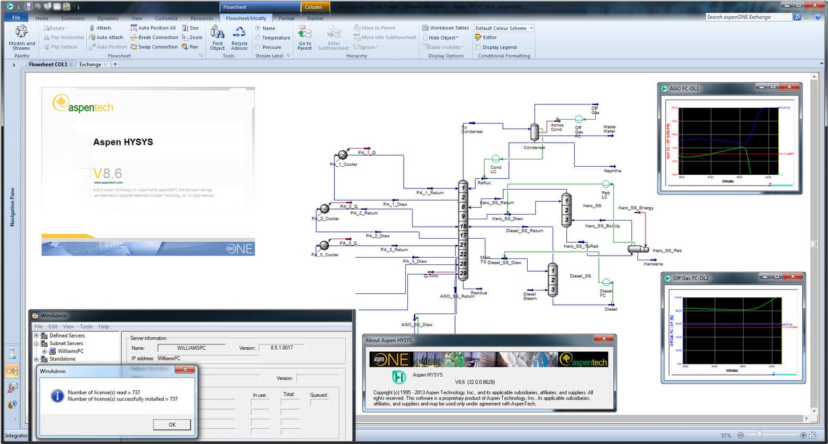Open Energy Analysis droplet icon
This screenshot has width=828, height=444.
tap(12, 404)
